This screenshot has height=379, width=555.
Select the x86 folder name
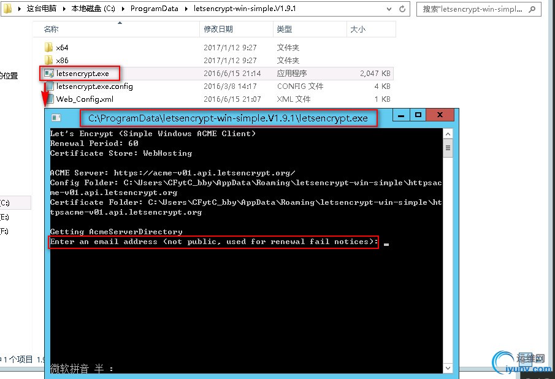(62, 61)
